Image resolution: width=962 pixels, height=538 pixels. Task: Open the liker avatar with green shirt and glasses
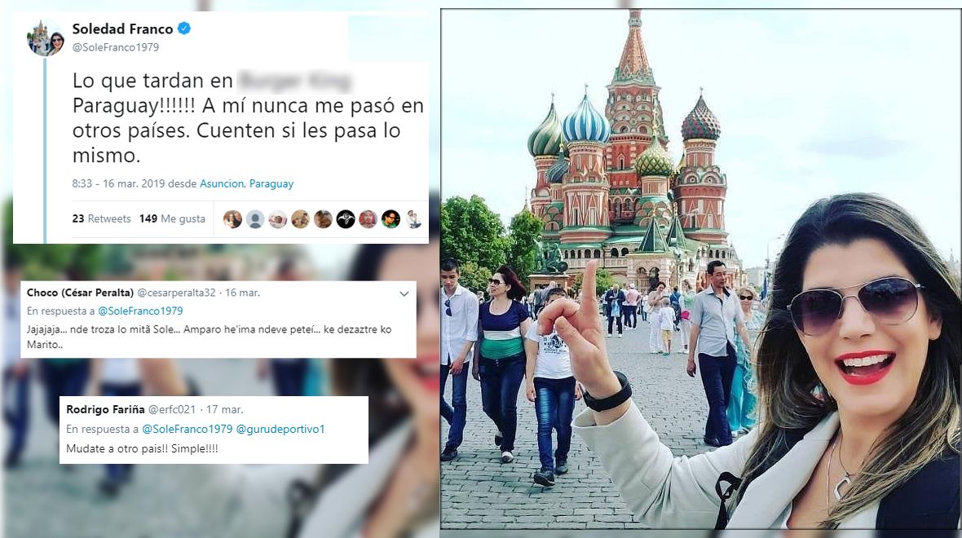pyautogui.click(x=391, y=219)
